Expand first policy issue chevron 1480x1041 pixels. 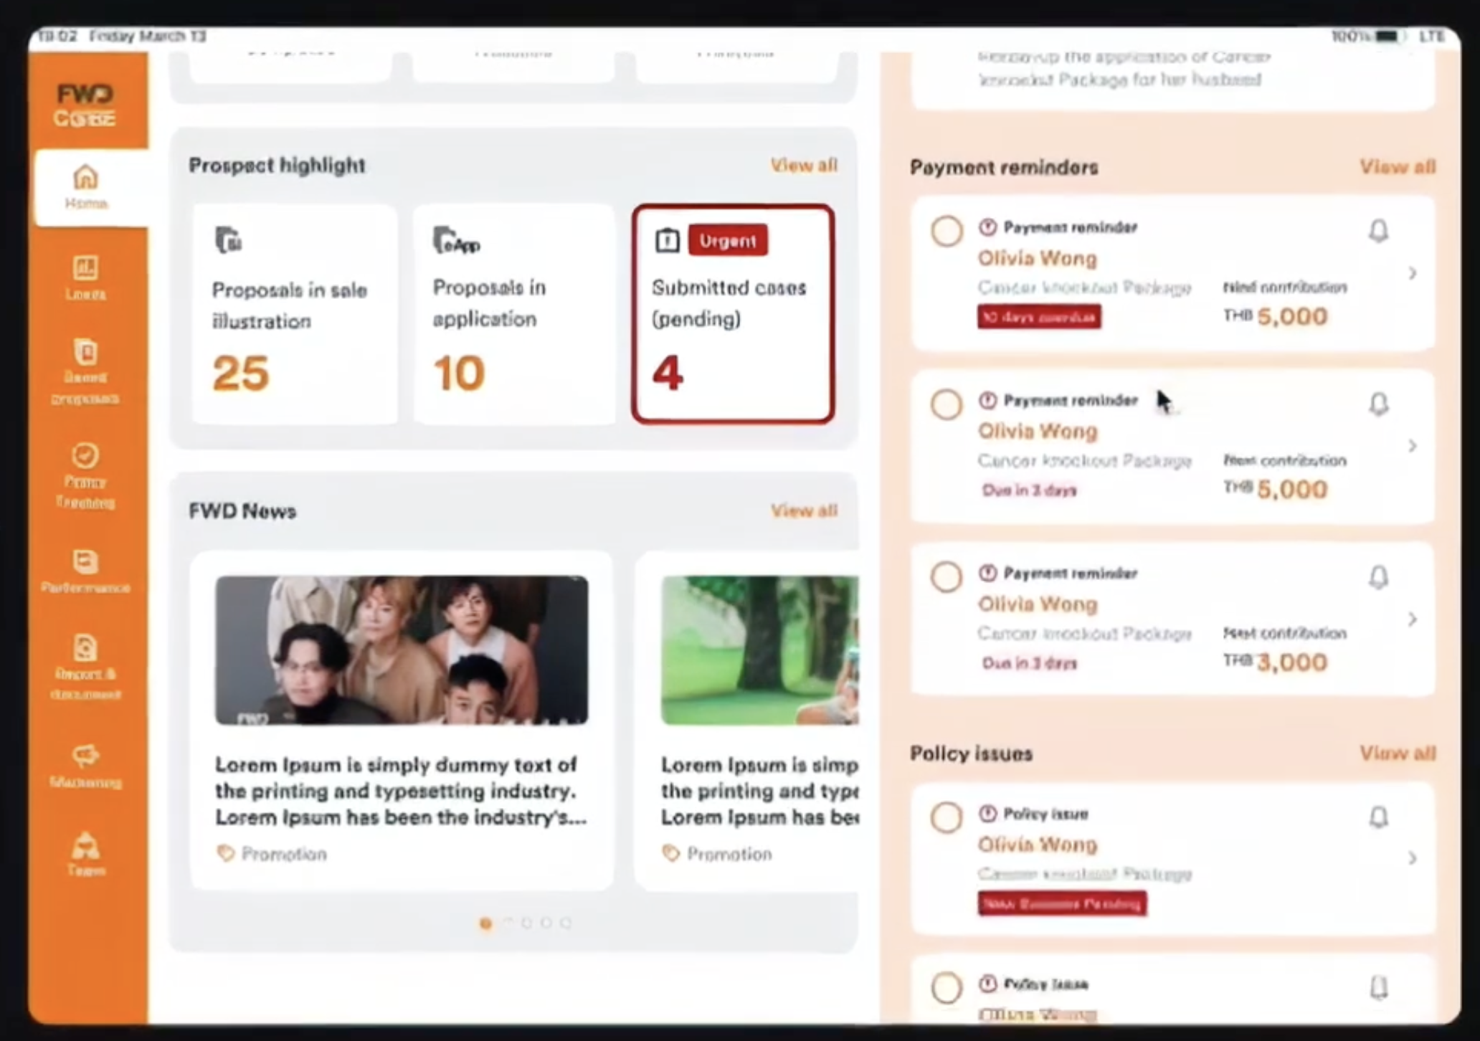tap(1412, 858)
